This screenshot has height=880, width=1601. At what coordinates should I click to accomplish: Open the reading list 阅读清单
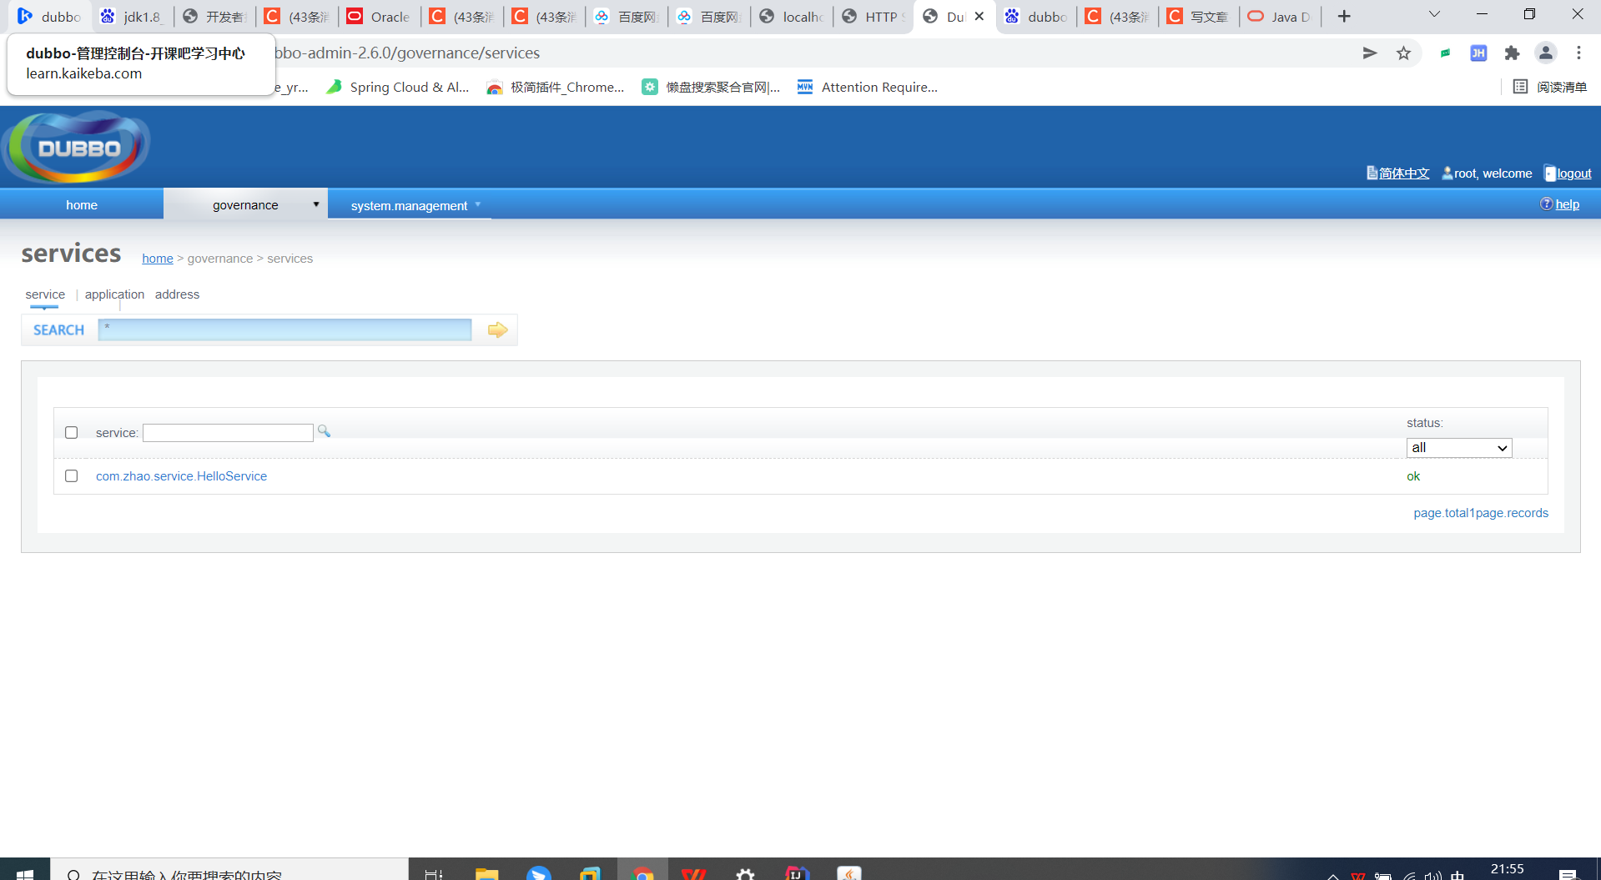coord(1550,87)
